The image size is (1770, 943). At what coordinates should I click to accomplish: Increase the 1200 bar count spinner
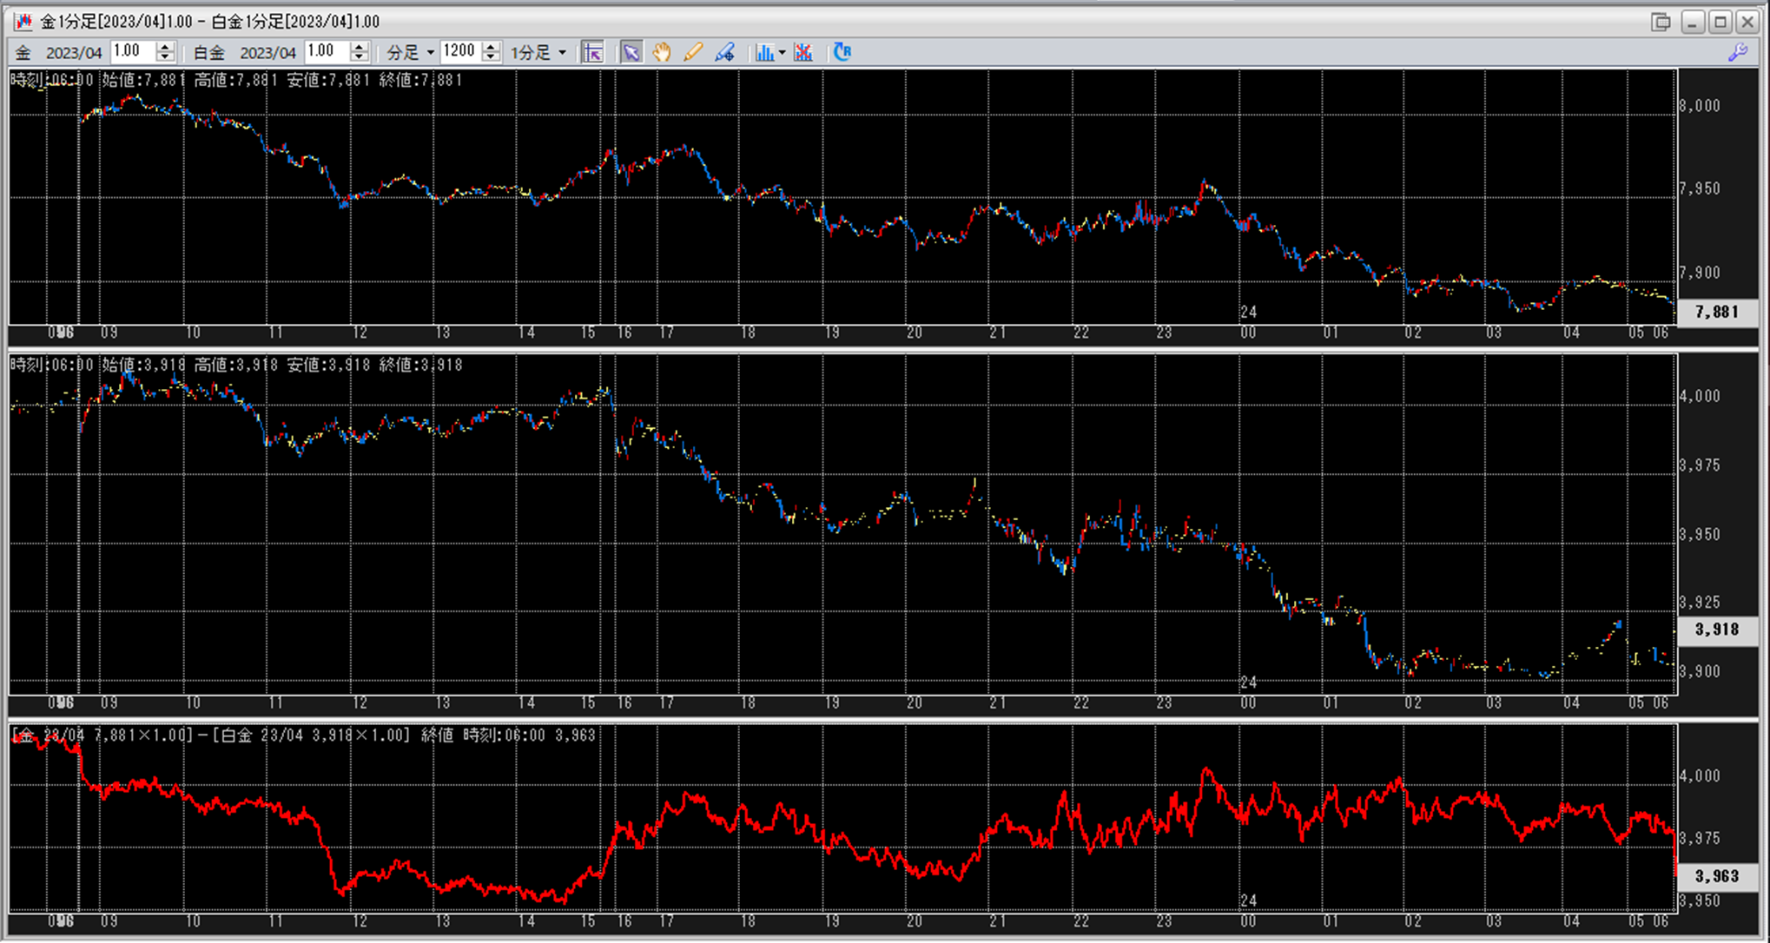pos(491,47)
